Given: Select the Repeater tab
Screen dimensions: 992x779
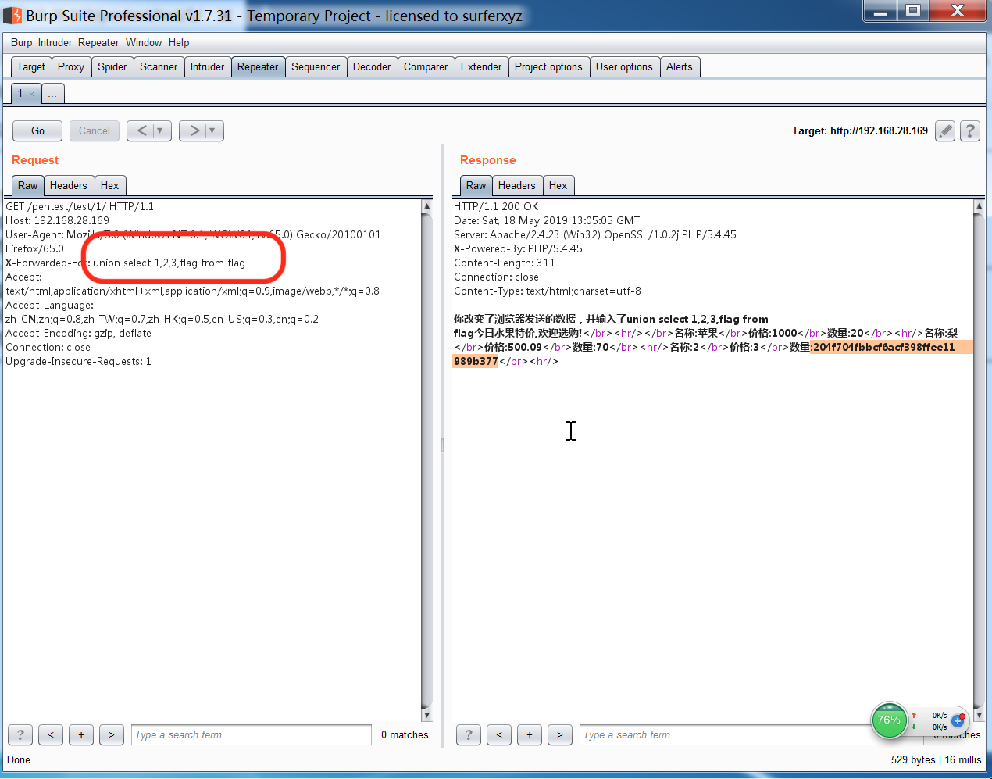Looking at the screenshot, I should (x=258, y=66).
